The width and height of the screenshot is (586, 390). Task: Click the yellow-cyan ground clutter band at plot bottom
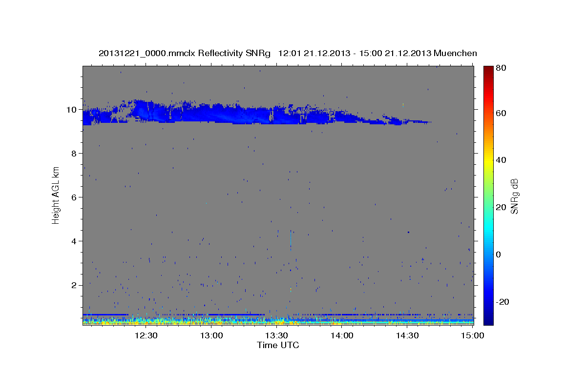pos(278,321)
